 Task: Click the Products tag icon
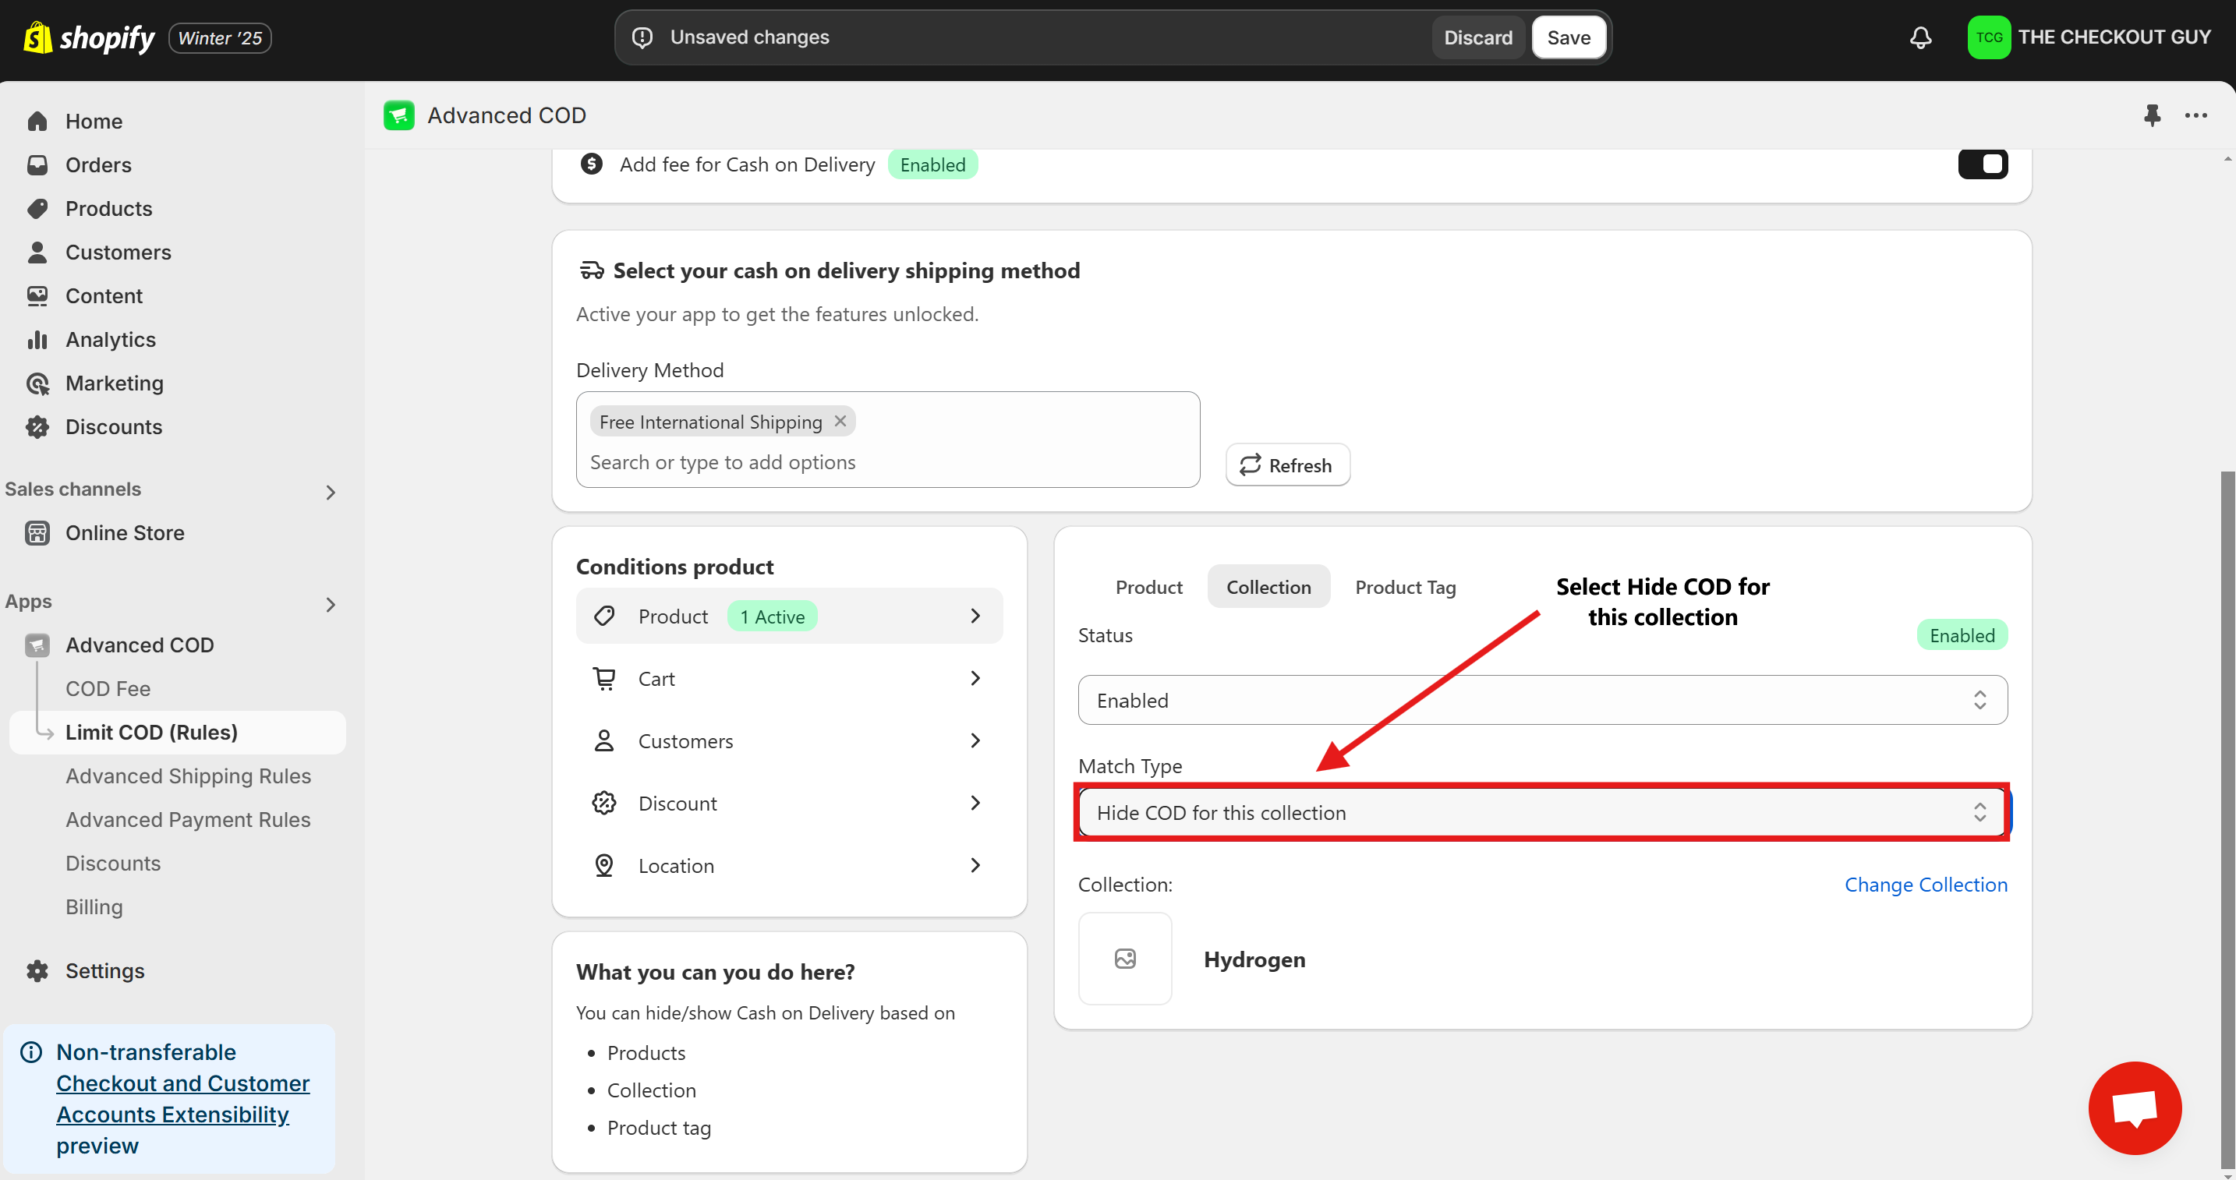tap(37, 208)
